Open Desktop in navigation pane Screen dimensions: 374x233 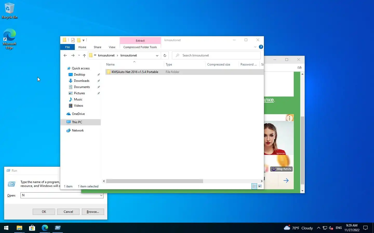[79, 75]
